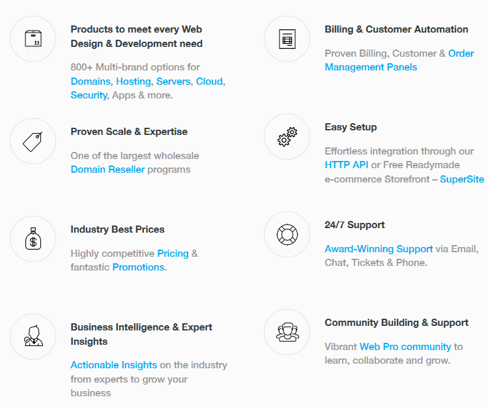488x408 pixels.
Task: Open the Hosting link
Action: click(x=134, y=81)
